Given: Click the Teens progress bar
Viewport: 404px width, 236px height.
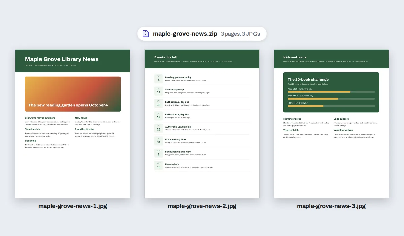Looking at the screenshot, I should [x=331, y=106].
